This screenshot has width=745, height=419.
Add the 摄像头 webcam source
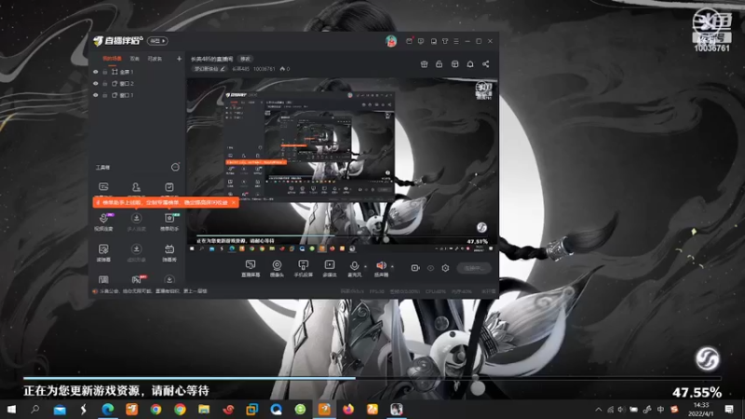(x=277, y=268)
